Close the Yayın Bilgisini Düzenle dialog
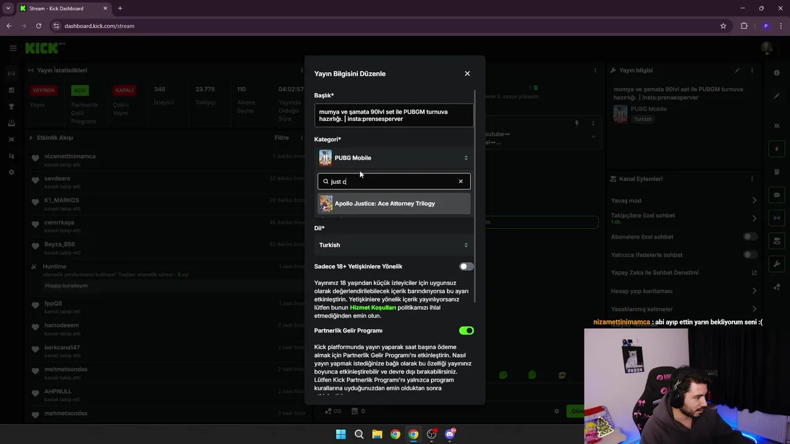The image size is (790, 444). (x=467, y=73)
